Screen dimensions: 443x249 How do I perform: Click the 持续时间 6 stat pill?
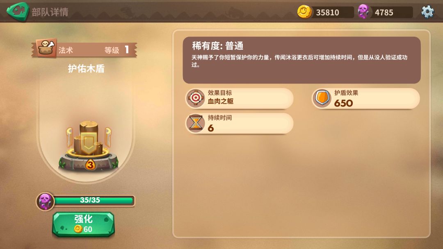[x=239, y=123]
